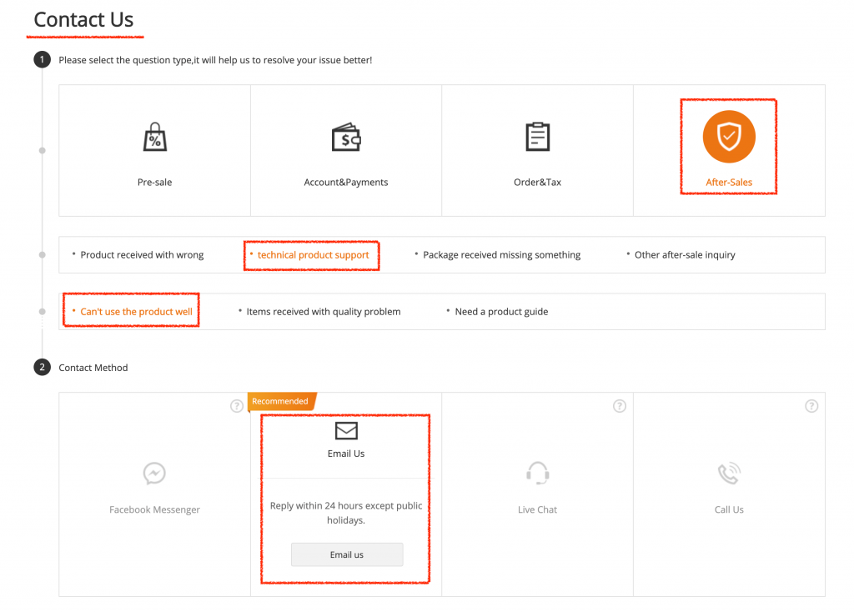
Task: Open the Facebook Messenger contact icon
Action: tap(154, 473)
